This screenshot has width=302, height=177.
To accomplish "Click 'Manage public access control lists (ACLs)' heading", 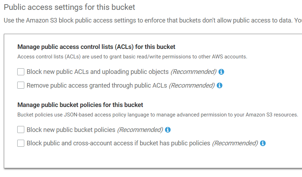I will 96,46.
